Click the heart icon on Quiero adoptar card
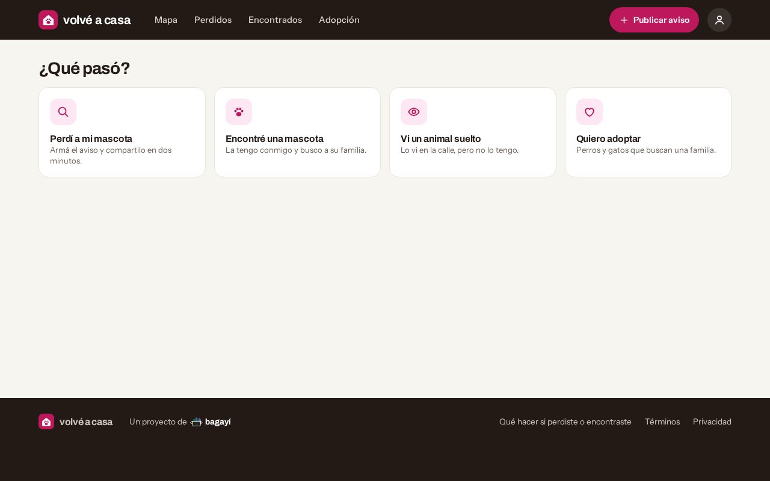This screenshot has width=770, height=481. pos(590,112)
